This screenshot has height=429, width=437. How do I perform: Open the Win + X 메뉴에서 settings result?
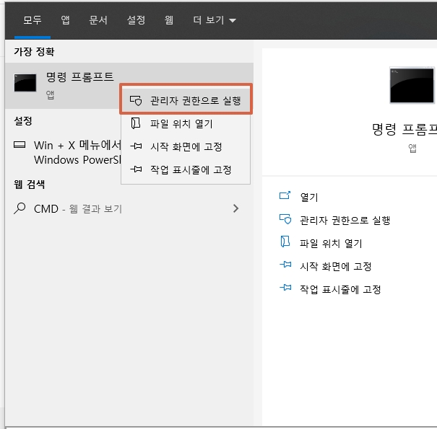[x=67, y=152]
